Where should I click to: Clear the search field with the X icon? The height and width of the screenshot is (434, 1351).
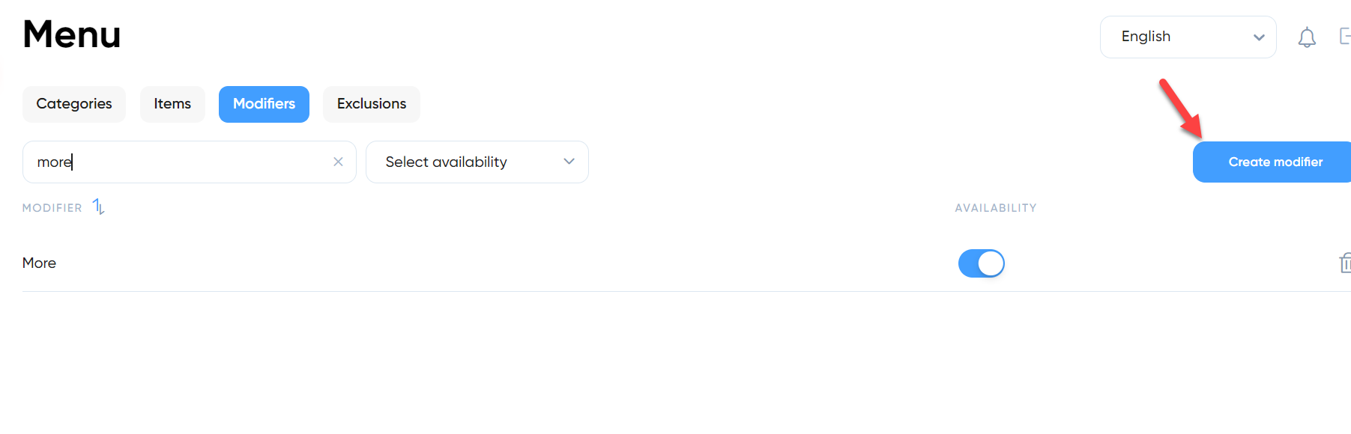(x=338, y=162)
